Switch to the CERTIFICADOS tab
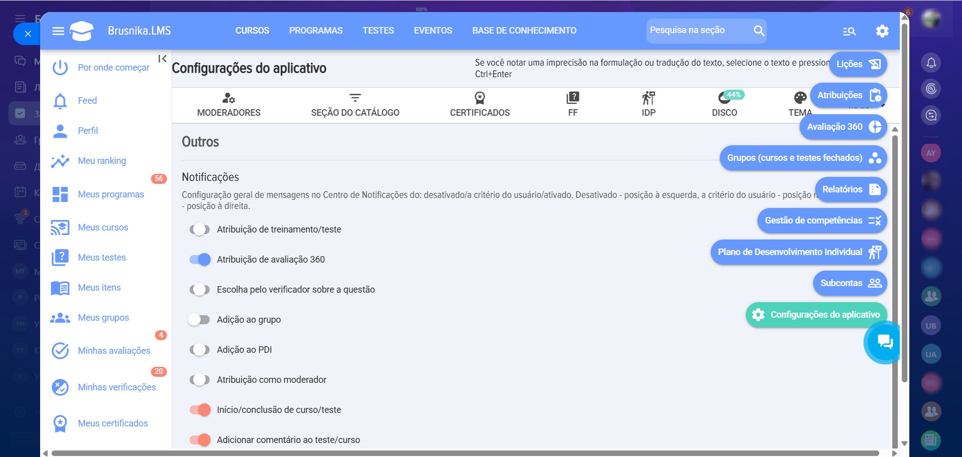The height and width of the screenshot is (457, 962). point(479,104)
